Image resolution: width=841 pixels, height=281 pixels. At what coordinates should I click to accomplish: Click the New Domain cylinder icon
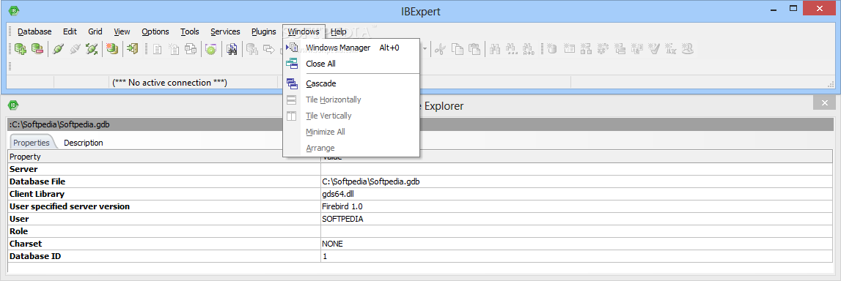pos(552,49)
